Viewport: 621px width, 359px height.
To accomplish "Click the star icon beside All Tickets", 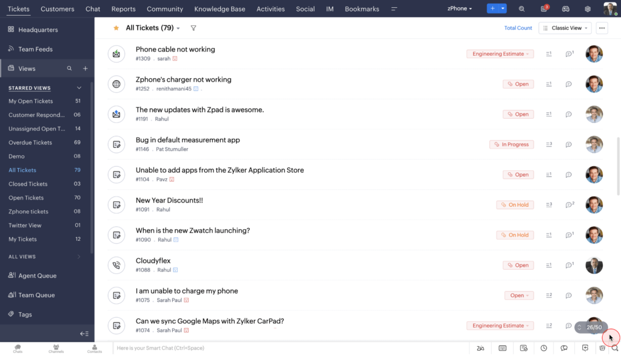I will [116, 28].
